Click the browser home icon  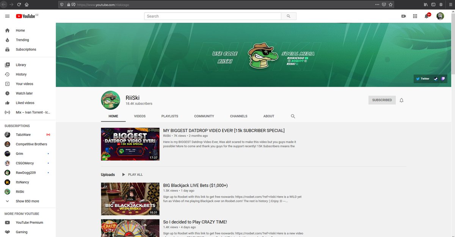click(27, 5)
